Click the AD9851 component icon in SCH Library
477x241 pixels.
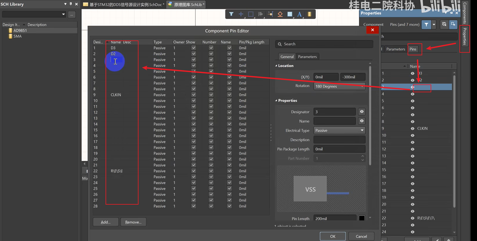point(10,30)
